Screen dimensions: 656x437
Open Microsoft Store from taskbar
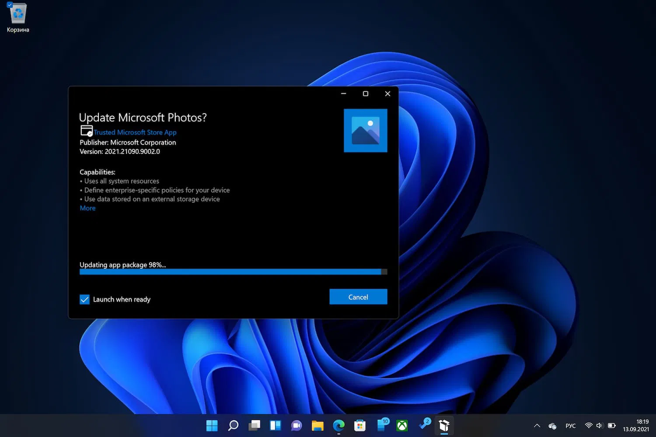coord(360,425)
